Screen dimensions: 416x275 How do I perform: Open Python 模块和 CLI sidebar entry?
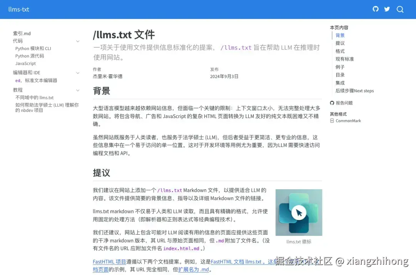[x=33, y=48]
